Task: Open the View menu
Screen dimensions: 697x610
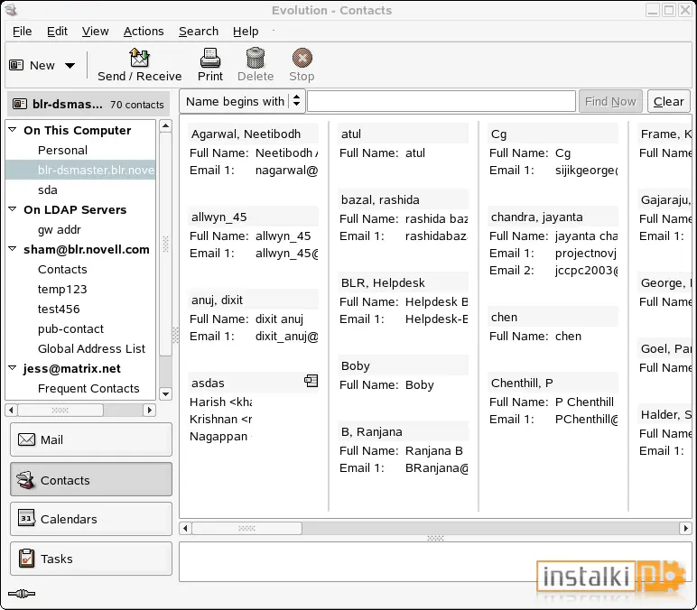Action: pos(95,31)
